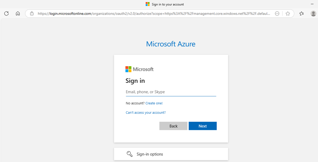
Task: Add page to favorites with the star icon
Action: coord(288,13)
